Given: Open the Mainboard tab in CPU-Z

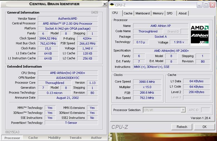Looking at the screenshot, I should click(143, 13).
